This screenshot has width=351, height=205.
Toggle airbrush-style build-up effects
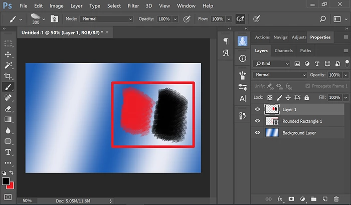[x=240, y=19]
